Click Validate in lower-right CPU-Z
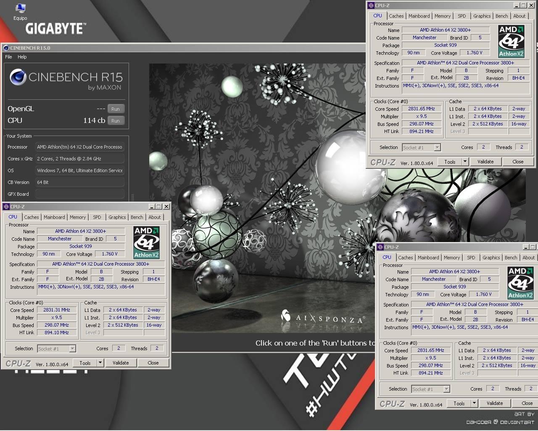 pyautogui.click(x=495, y=403)
